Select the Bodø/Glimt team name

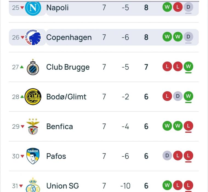click(x=66, y=97)
